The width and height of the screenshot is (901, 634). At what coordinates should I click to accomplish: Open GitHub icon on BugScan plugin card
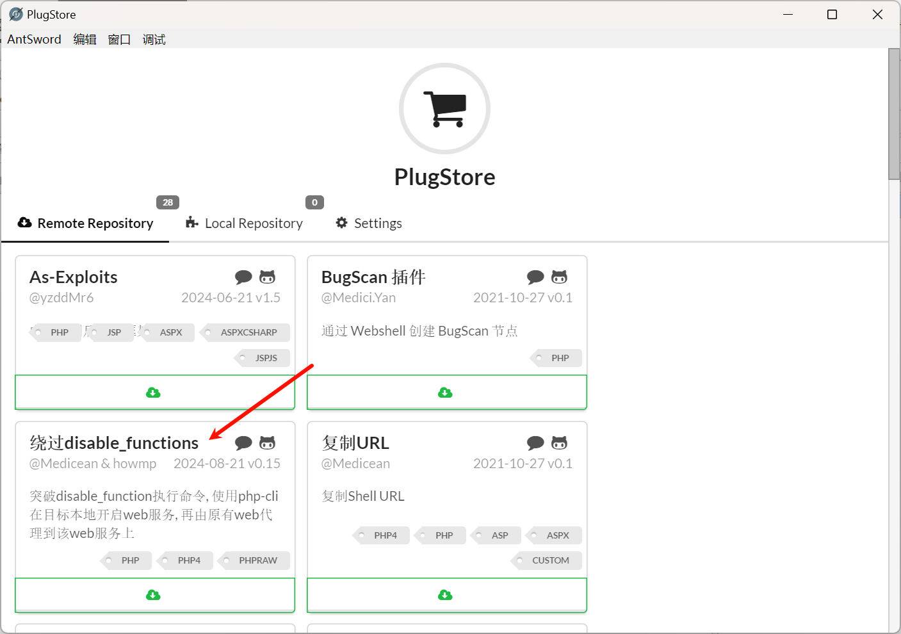click(x=559, y=277)
